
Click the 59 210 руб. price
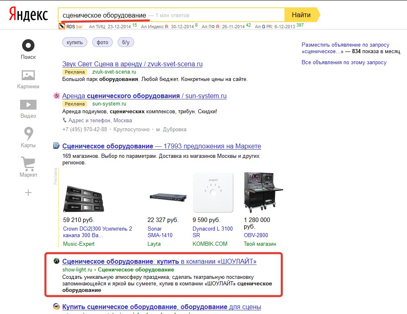point(79,220)
